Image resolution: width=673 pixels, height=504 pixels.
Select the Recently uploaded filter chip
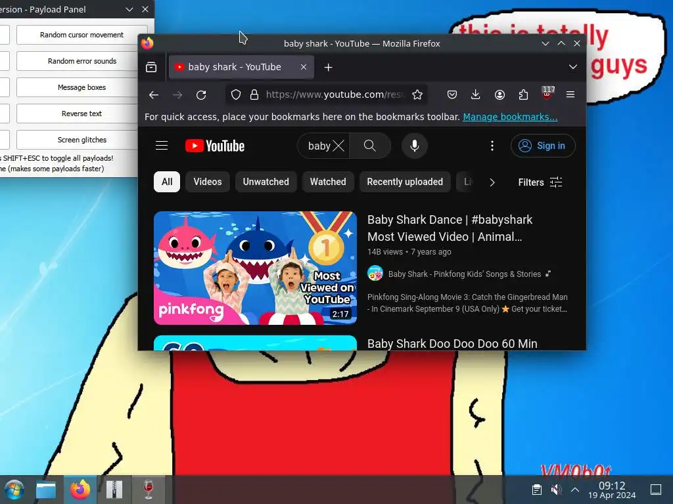405,182
